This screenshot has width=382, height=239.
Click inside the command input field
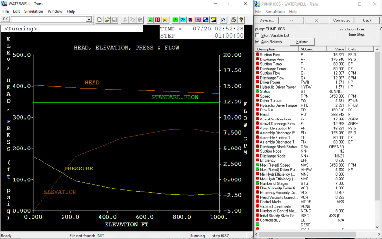click(49, 20)
